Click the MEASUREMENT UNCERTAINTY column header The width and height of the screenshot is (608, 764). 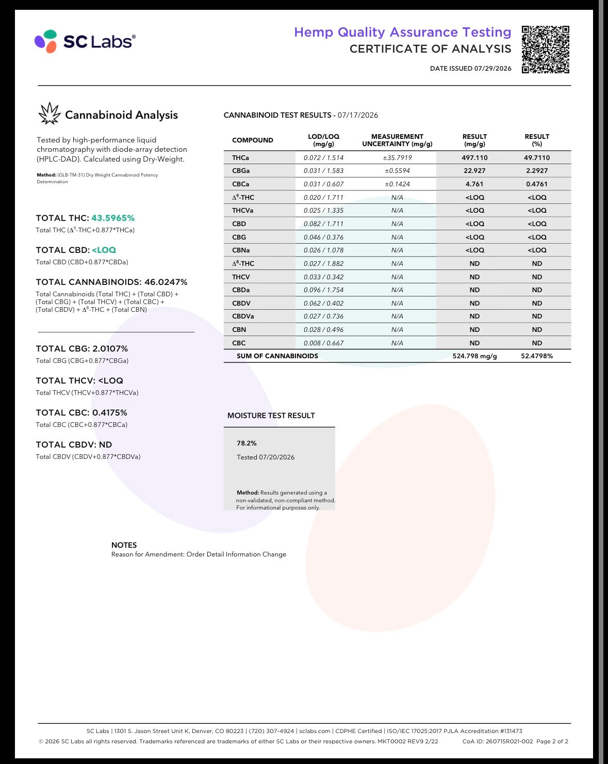[397, 140]
